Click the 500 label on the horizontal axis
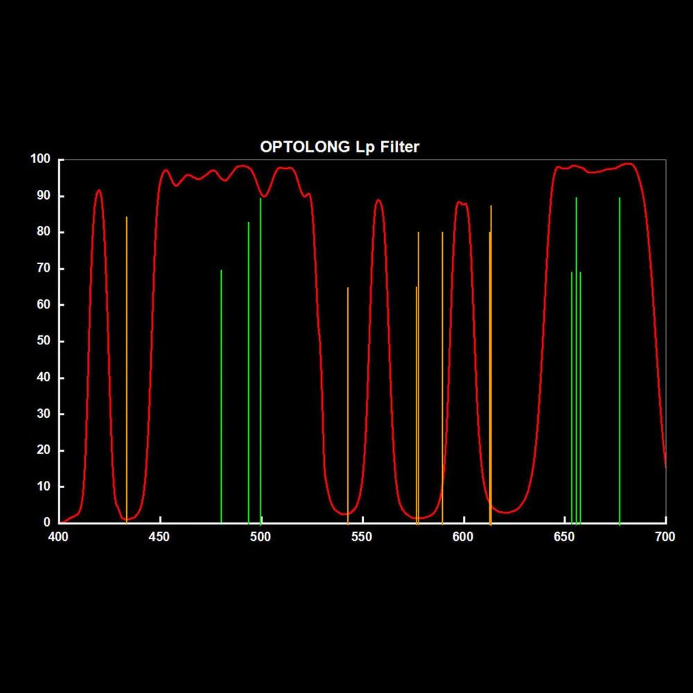 pos(261,537)
